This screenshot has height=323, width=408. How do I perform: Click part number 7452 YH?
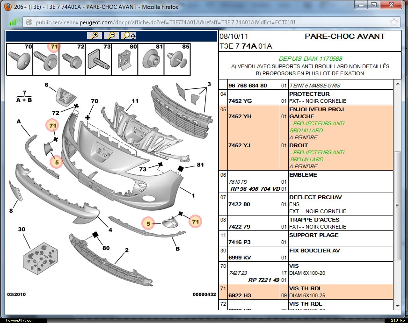coord(240,116)
